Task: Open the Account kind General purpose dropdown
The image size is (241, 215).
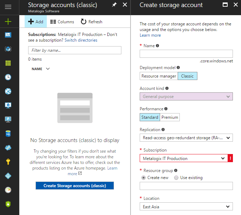Action: click(x=186, y=97)
